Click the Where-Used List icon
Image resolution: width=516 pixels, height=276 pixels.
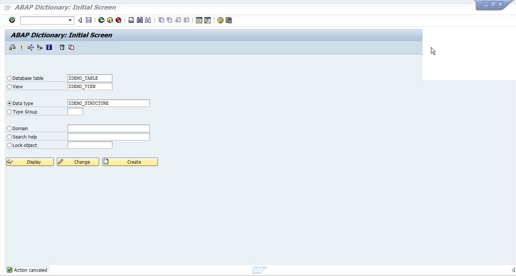pyautogui.click(x=31, y=47)
